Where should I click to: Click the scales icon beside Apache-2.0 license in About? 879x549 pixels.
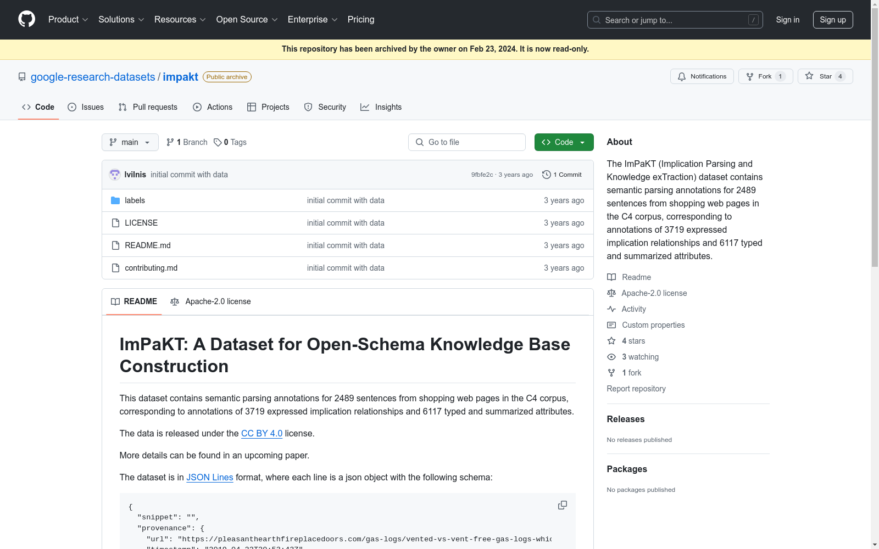click(x=611, y=293)
